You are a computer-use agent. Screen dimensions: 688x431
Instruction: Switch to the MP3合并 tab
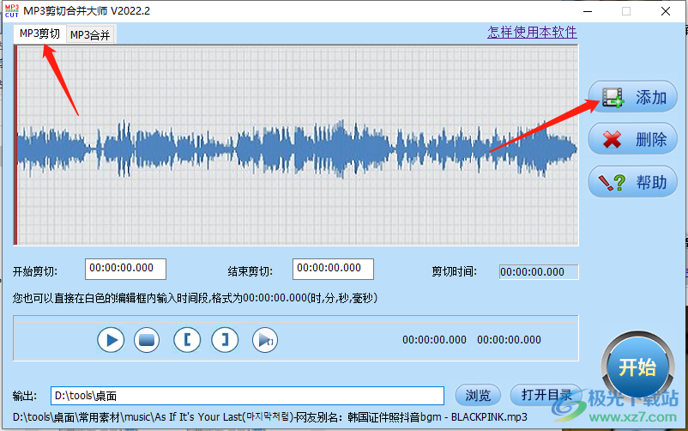91,35
